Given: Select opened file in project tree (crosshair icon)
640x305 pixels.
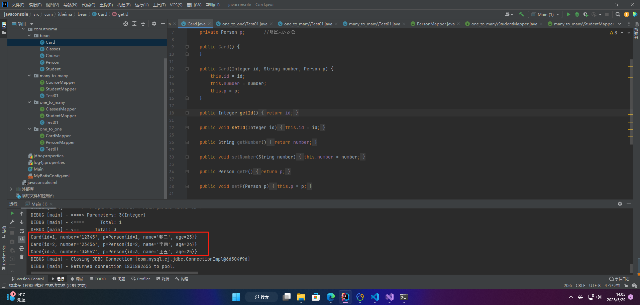Looking at the screenshot, I should pos(126,24).
